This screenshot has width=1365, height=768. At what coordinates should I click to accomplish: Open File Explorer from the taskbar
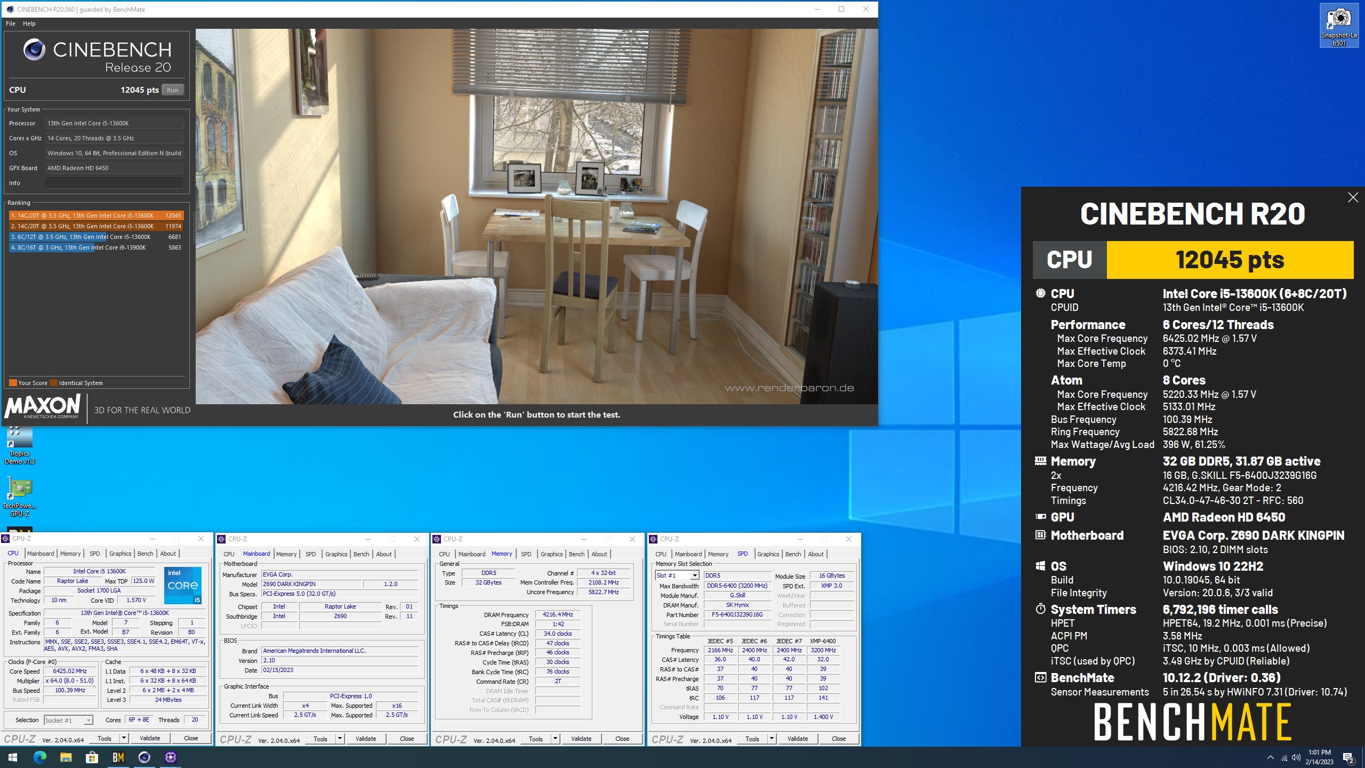[66, 757]
